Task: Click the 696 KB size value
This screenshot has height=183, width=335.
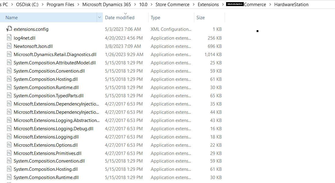Action: (x=215, y=46)
